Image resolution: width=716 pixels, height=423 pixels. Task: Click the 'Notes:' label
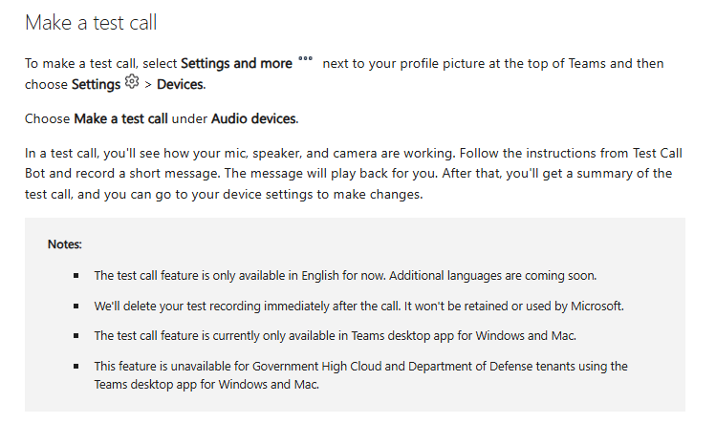click(x=64, y=244)
